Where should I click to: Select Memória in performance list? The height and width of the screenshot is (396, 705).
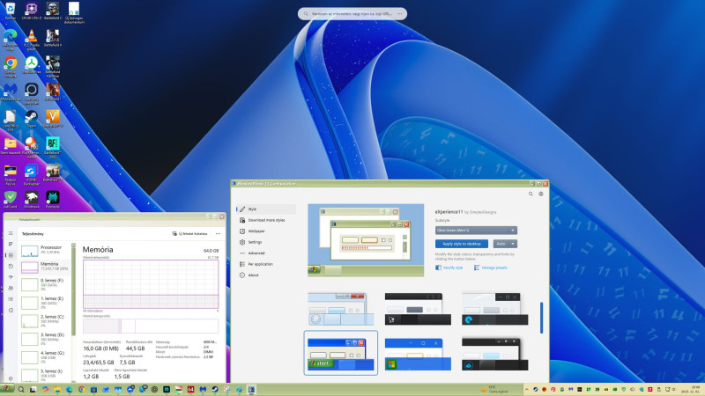coord(45,267)
